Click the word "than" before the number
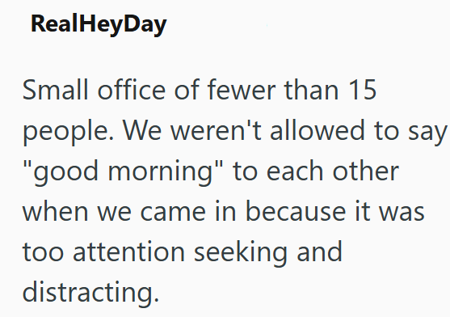This screenshot has width=450, height=317. 312,90
